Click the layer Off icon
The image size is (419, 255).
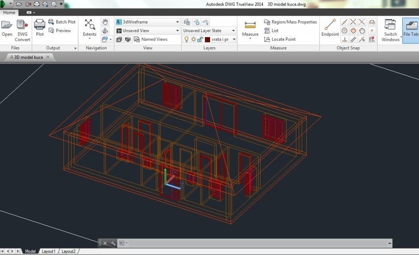[x=206, y=22]
